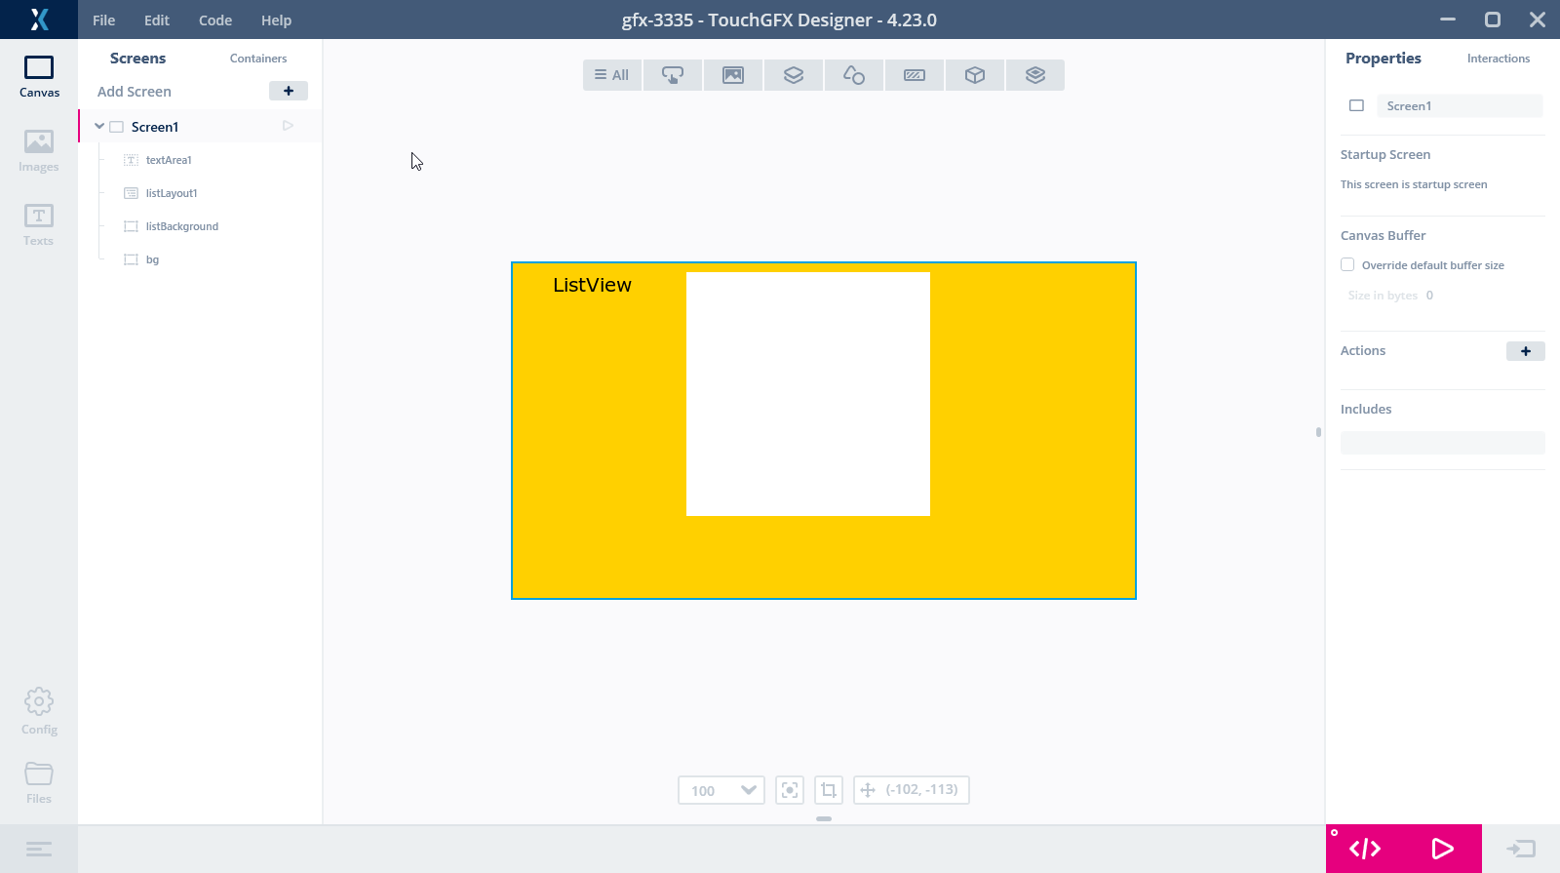Run the simulator with play button

1443,849
